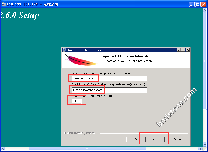Viewport: 208px width, 152px height.
Task: Focus the Server Name text field
Action: [x=109, y=78]
